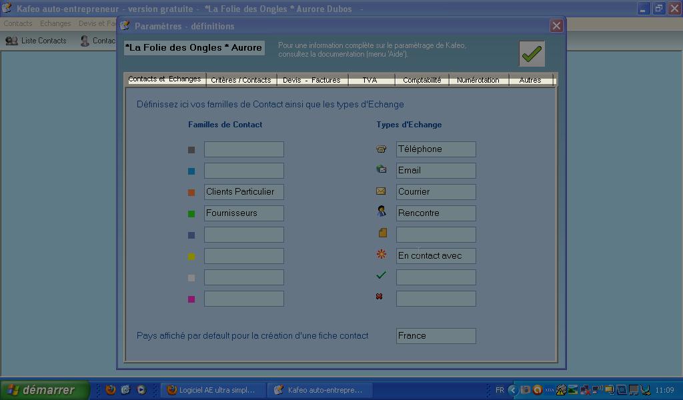This screenshot has height=400, width=683.
Task: Click the France default country field
Action: pyautogui.click(x=436, y=336)
